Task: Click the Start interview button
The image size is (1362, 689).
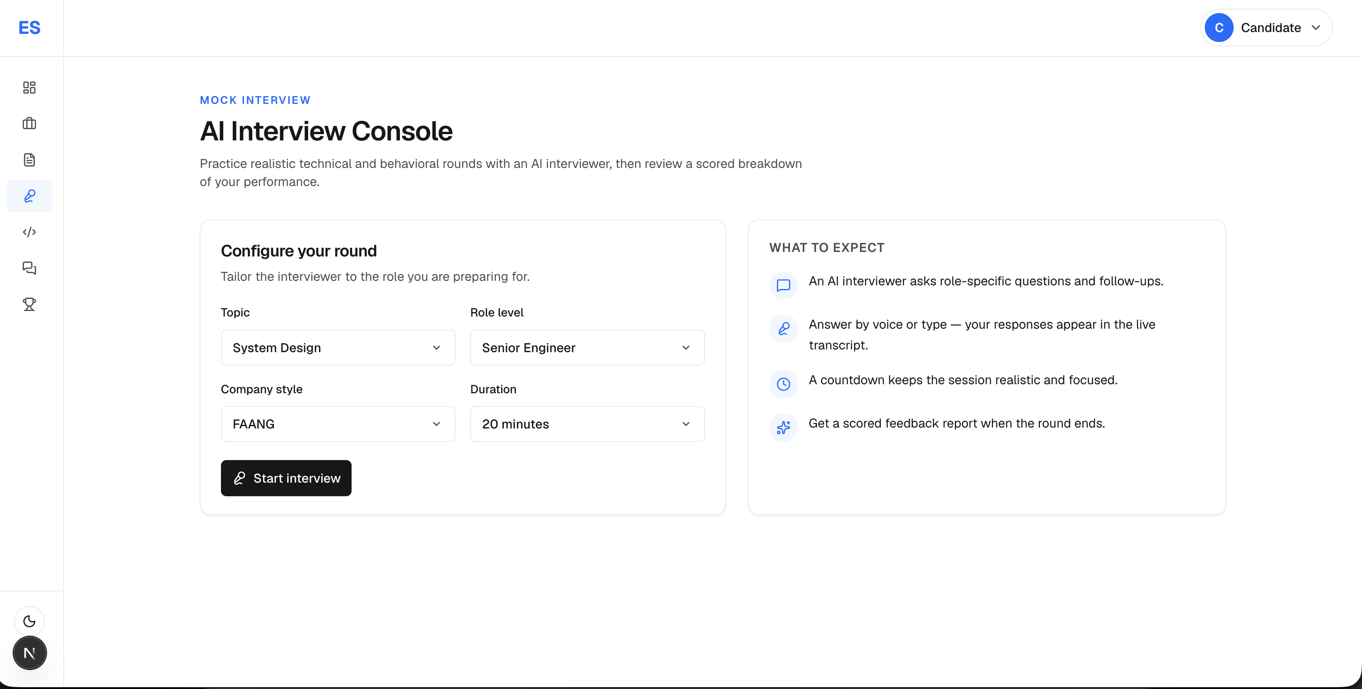Action: 286,478
